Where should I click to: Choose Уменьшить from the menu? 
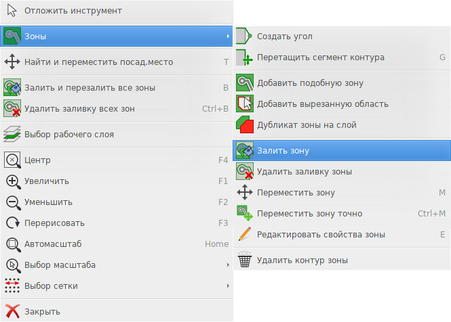click(117, 202)
